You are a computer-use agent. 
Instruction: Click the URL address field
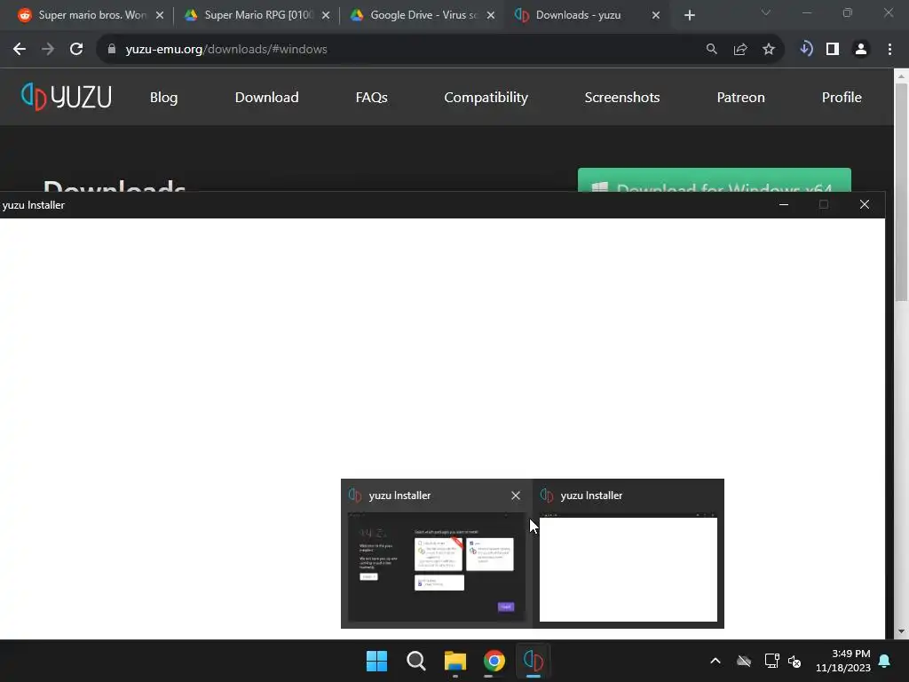[x=400, y=50]
